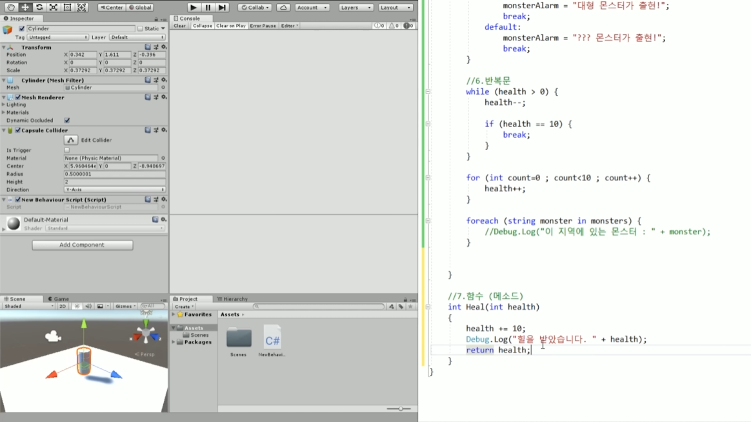This screenshot has height=422, width=751.
Task: Disable the Mesh Renderer checkbox
Action: (17, 97)
